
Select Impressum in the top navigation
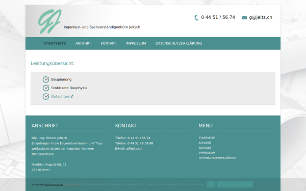coord(136,43)
